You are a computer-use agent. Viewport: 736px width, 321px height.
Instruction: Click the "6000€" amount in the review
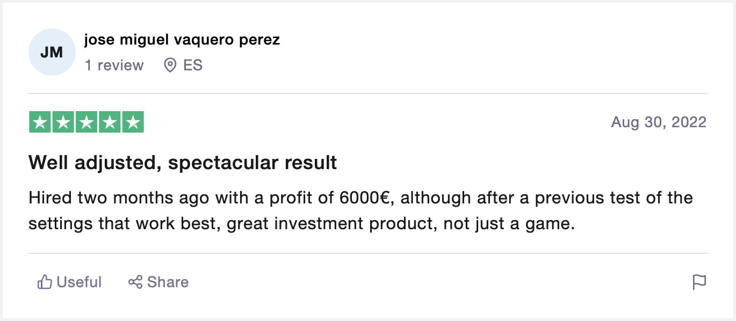[x=364, y=198]
